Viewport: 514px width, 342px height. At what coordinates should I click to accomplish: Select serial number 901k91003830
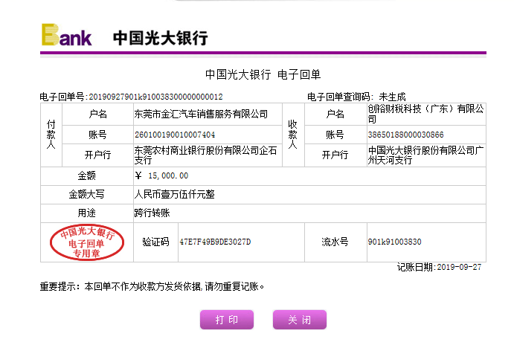394,242
